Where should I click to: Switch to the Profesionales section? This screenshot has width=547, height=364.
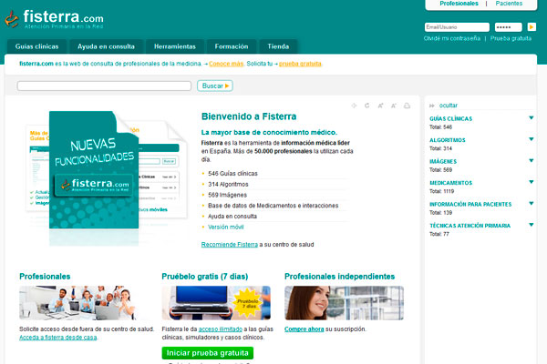coord(459,4)
